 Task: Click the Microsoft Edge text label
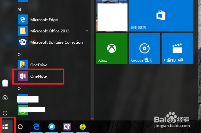(x=44, y=20)
